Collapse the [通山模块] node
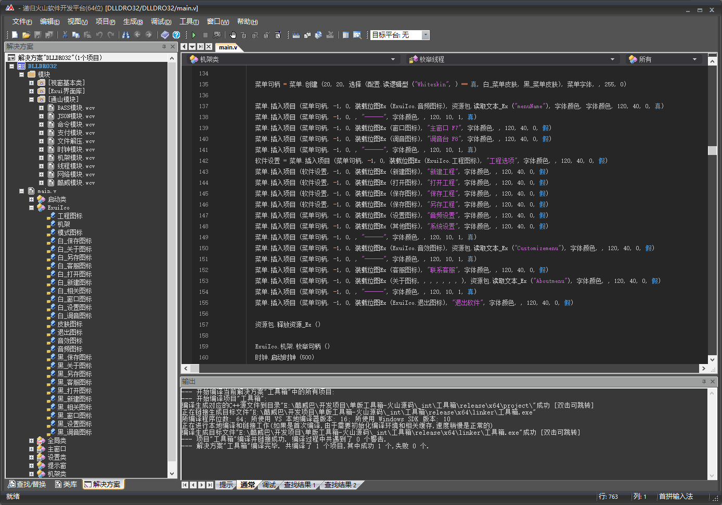The height and width of the screenshot is (505, 722). [32, 99]
